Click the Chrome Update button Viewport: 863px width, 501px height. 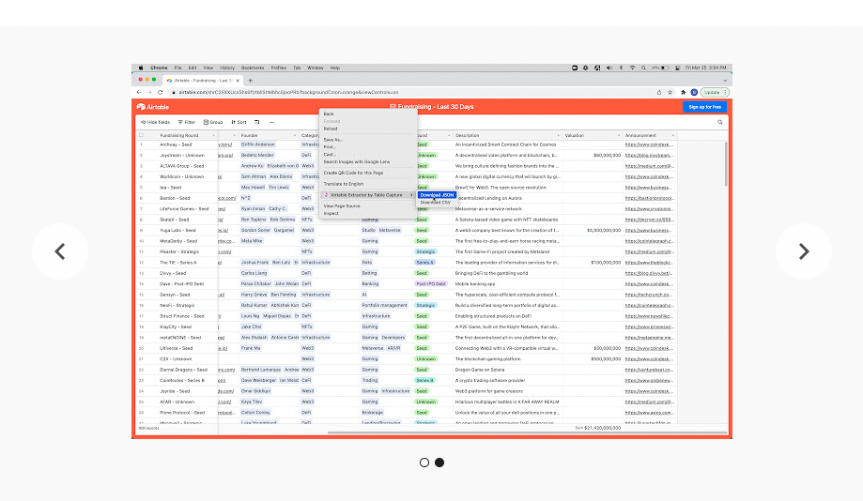[713, 92]
